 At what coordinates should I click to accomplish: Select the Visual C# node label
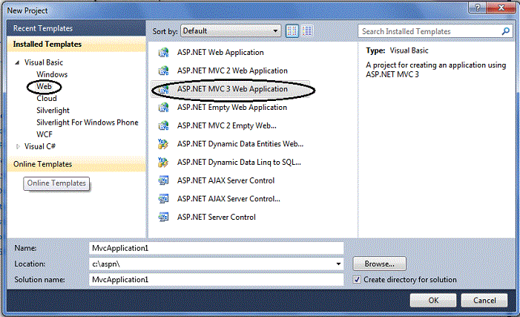click(40, 146)
